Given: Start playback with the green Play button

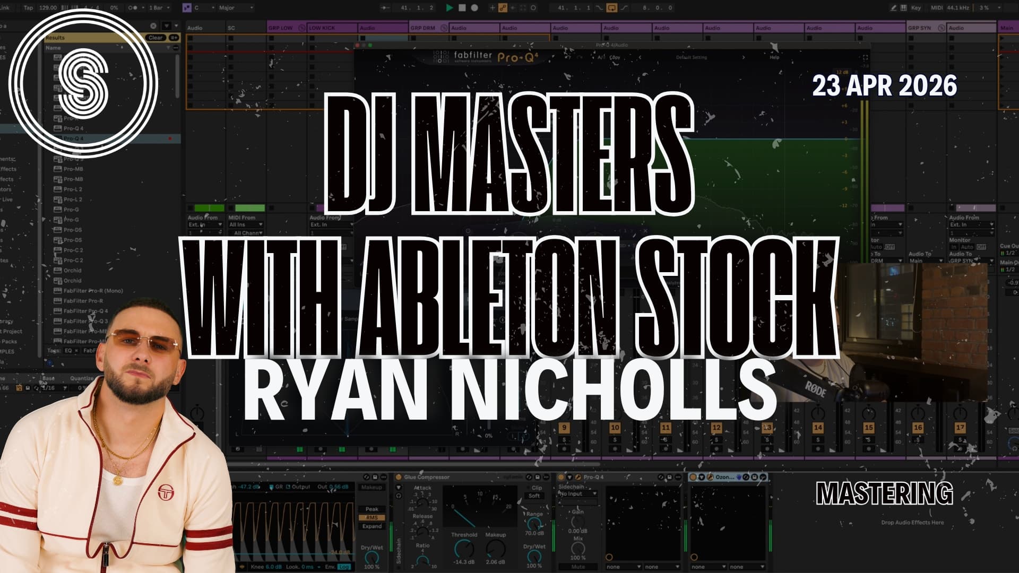Looking at the screenshot, I should [450, 7].
